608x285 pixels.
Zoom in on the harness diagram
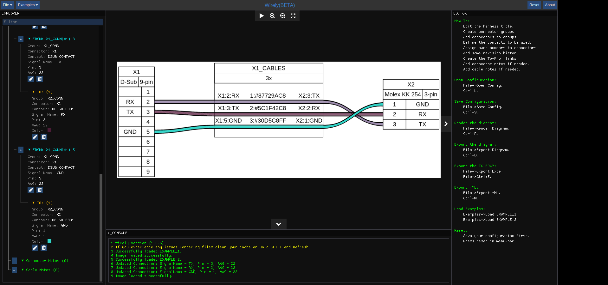point(272,16)
